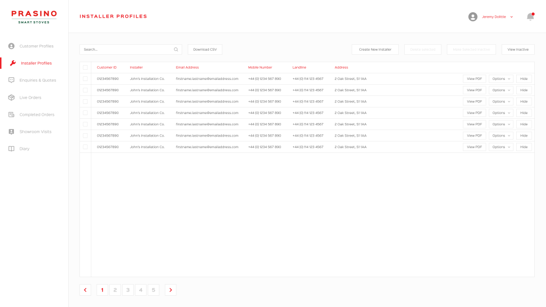This screenshot has height=307, width=546.
Task: Toggle the select-all checkbox in table header
Action: (85, 67)
